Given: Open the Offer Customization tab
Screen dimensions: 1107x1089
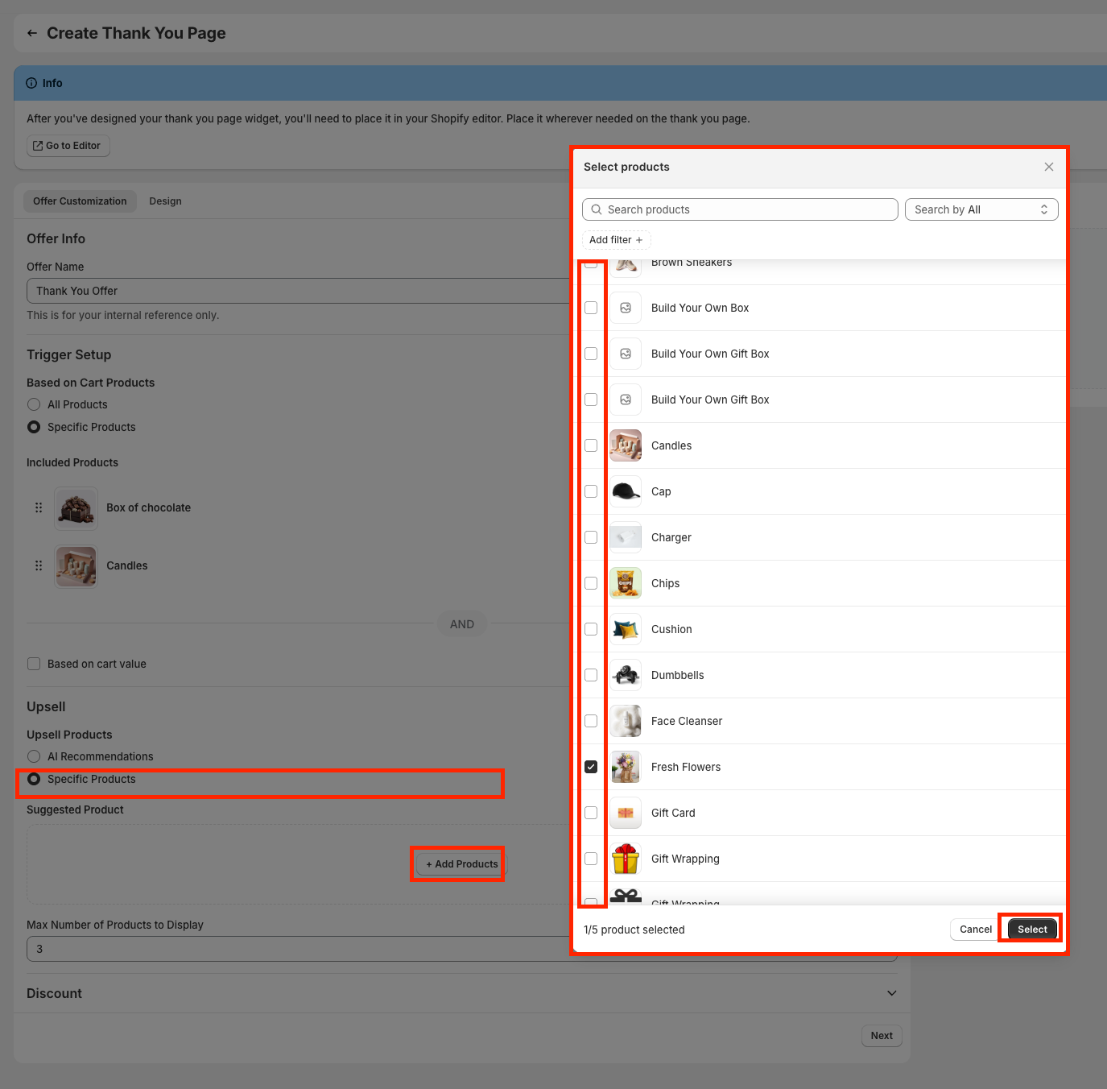Looking at the screenshot, I should [x=80, y=201].
